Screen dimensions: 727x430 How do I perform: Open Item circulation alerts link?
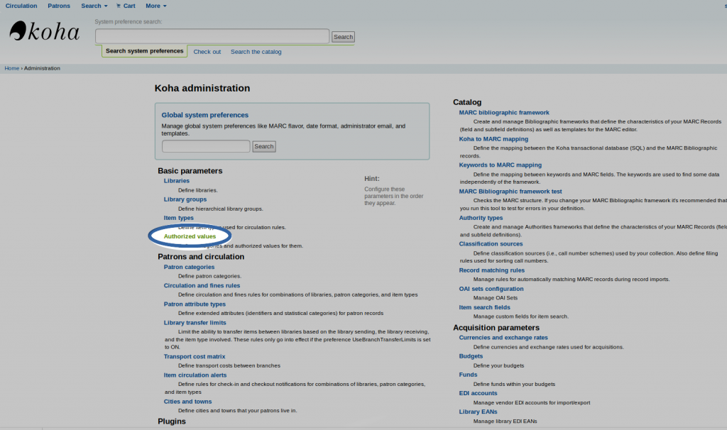click(195, 375)
